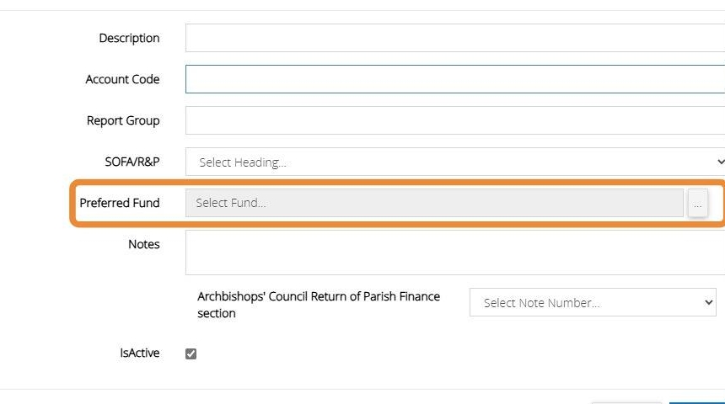Viewport: 725px width, 404px height.
Task: Click the SOFA/R&P dropdown arrow
Action: (719, 162)
